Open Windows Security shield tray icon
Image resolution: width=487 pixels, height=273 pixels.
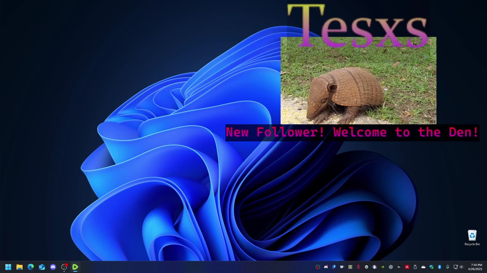click(431, 267)
